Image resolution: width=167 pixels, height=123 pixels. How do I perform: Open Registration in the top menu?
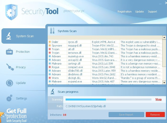pos(124,12)
